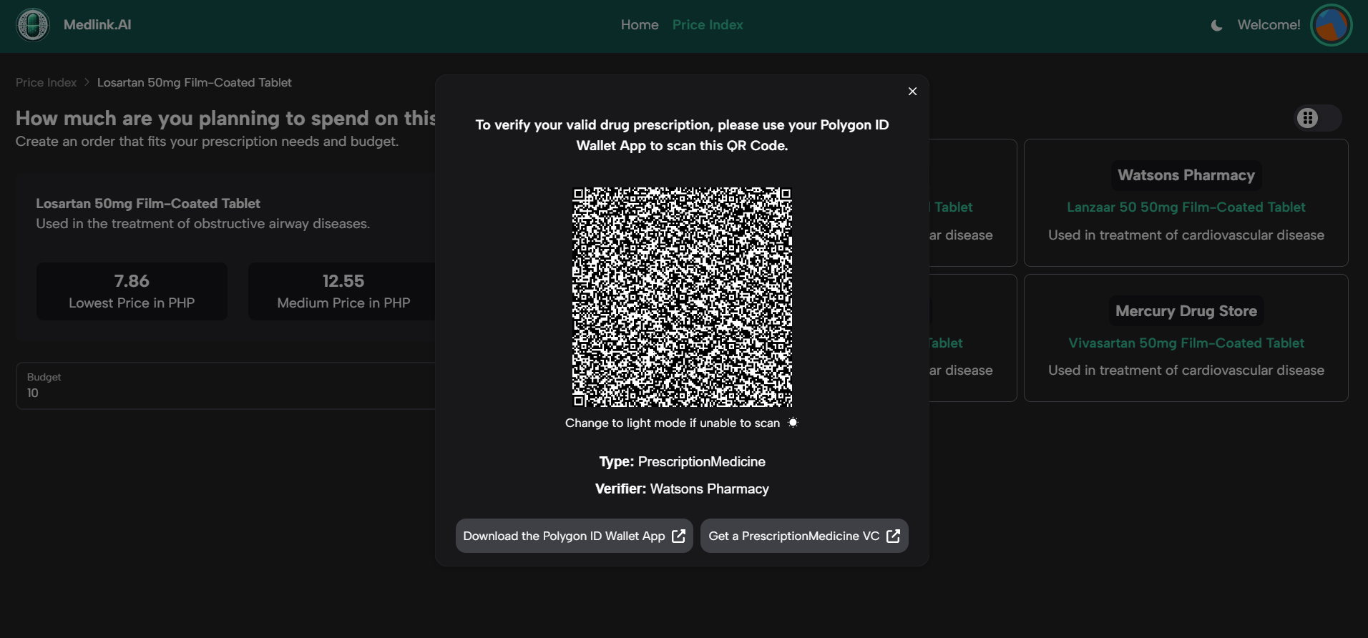1368x638 pixels.
Task: Open the Medlink.AI brand name link
Action: 97,25
